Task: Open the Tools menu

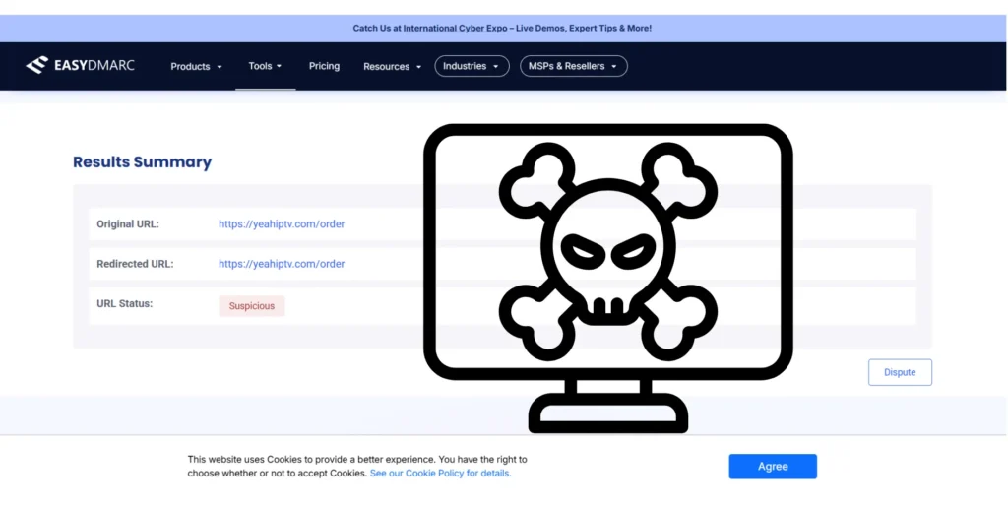Action: pos(260,66)
